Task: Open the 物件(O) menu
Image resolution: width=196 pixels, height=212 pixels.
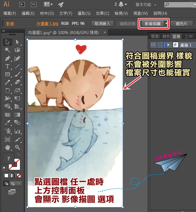Action: pyautogui.click(x=47, y=13)
